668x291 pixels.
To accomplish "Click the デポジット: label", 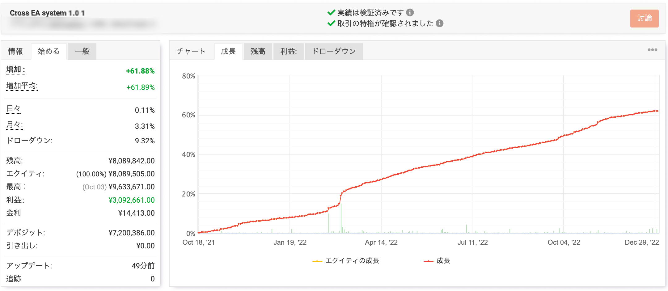I will [26, 233].
